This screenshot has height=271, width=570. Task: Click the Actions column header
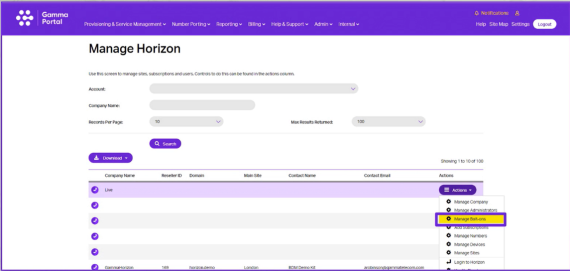446,175
